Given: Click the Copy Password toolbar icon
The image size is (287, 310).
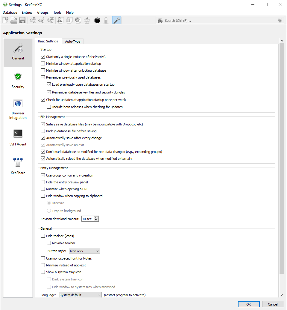Looking at the screenshot, I should (69, 20).
